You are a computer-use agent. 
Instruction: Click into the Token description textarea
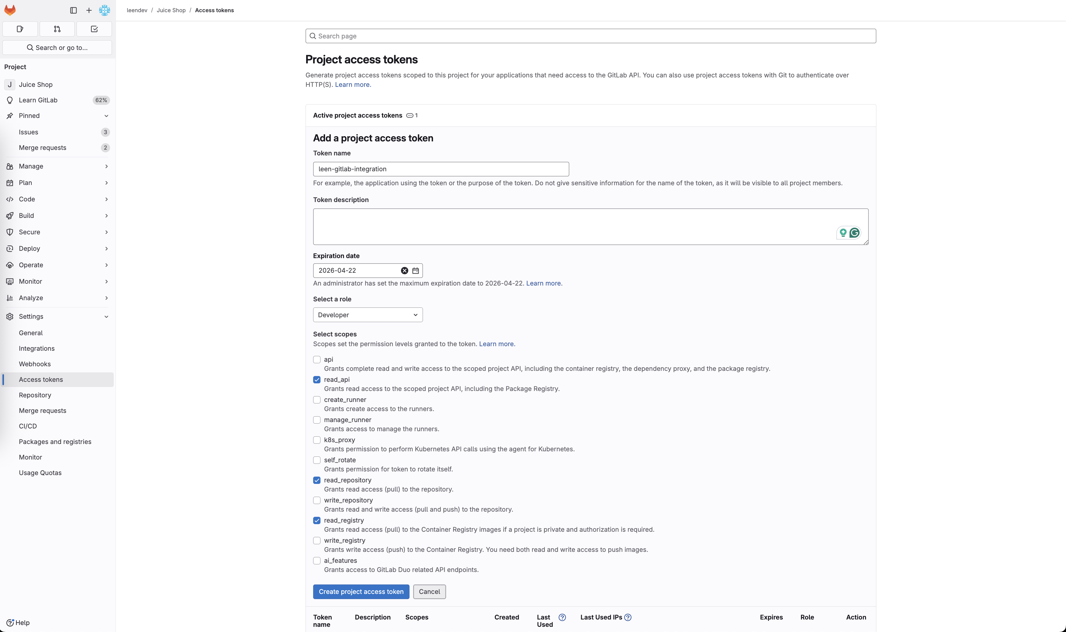[571, 226]
